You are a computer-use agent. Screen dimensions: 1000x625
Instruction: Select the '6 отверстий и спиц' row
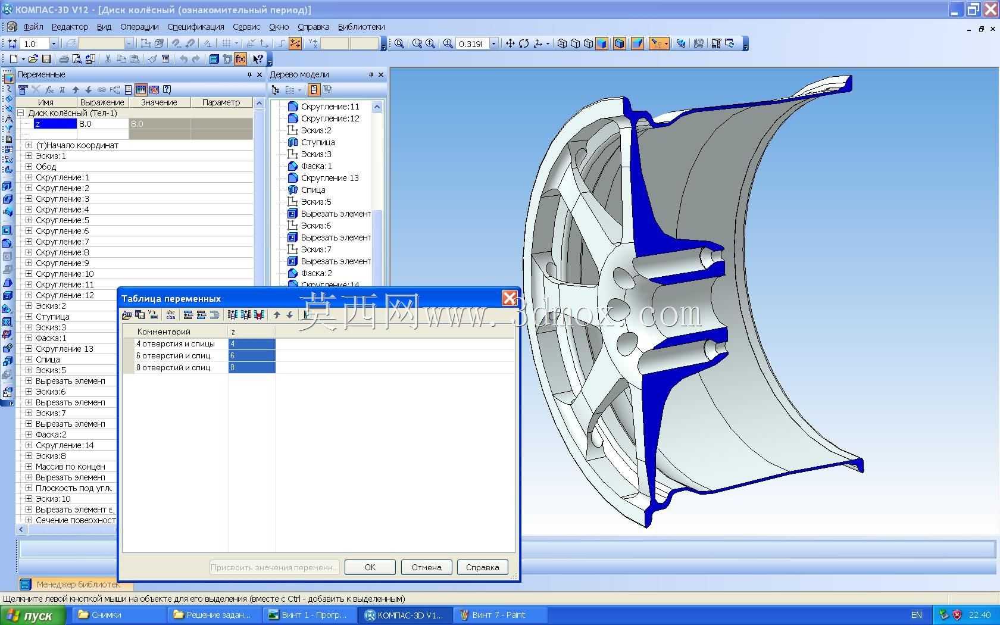pyautogui.click(x=319, y=355)
